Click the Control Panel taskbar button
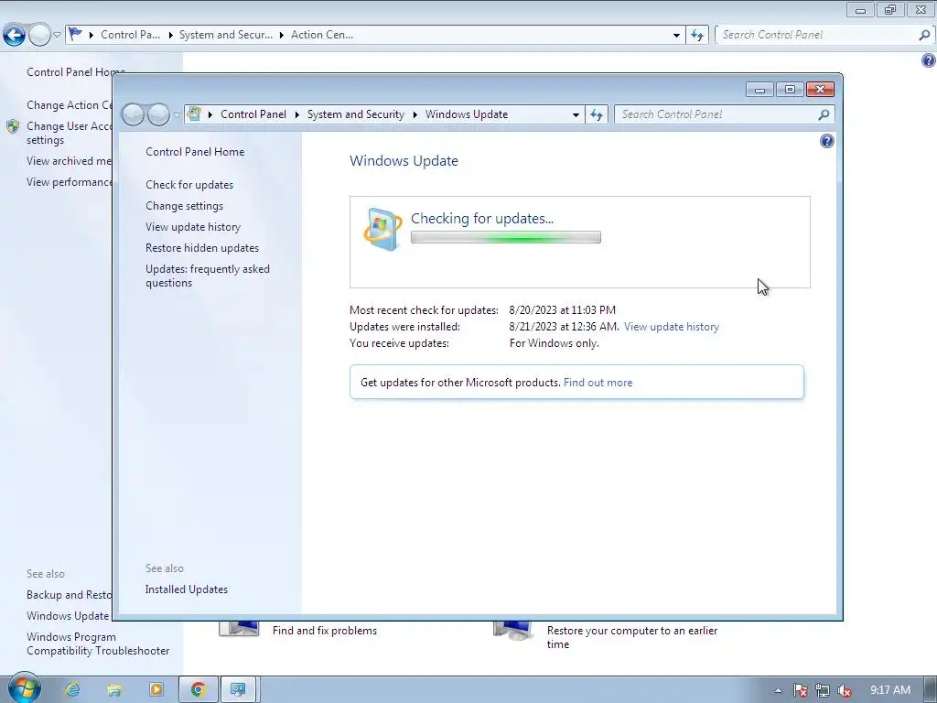The image size is (937, 703). [239, 690]
